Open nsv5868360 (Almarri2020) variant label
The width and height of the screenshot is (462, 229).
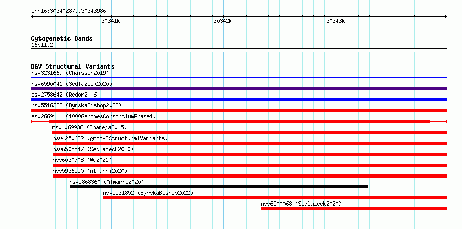106,182
